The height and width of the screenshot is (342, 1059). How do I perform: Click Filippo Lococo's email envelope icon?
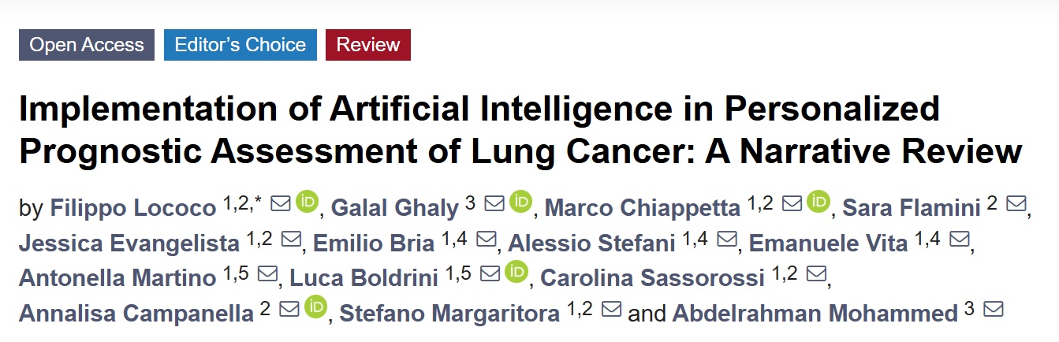coord(281,204)
